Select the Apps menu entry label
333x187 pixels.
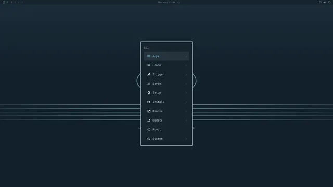pyautogui.click(x=156, y=56)
